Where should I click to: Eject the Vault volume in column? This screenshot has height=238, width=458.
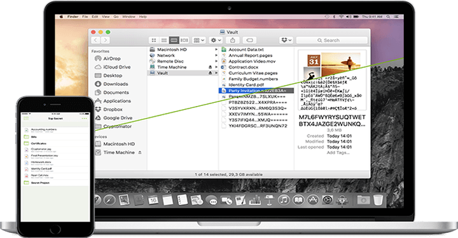(210, 73)
